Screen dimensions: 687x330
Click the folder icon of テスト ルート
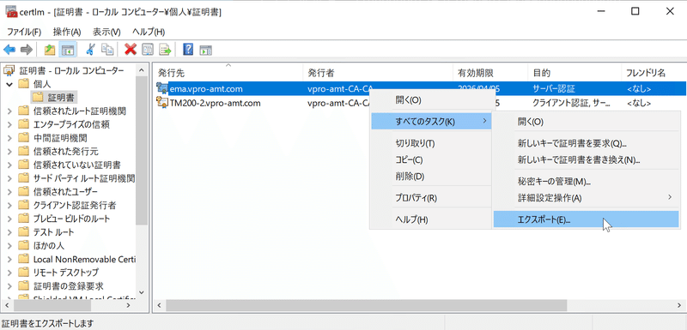click(x=24, y=232)
